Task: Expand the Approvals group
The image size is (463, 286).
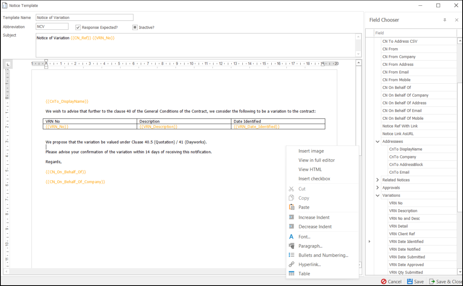Action: click(378, 187)
